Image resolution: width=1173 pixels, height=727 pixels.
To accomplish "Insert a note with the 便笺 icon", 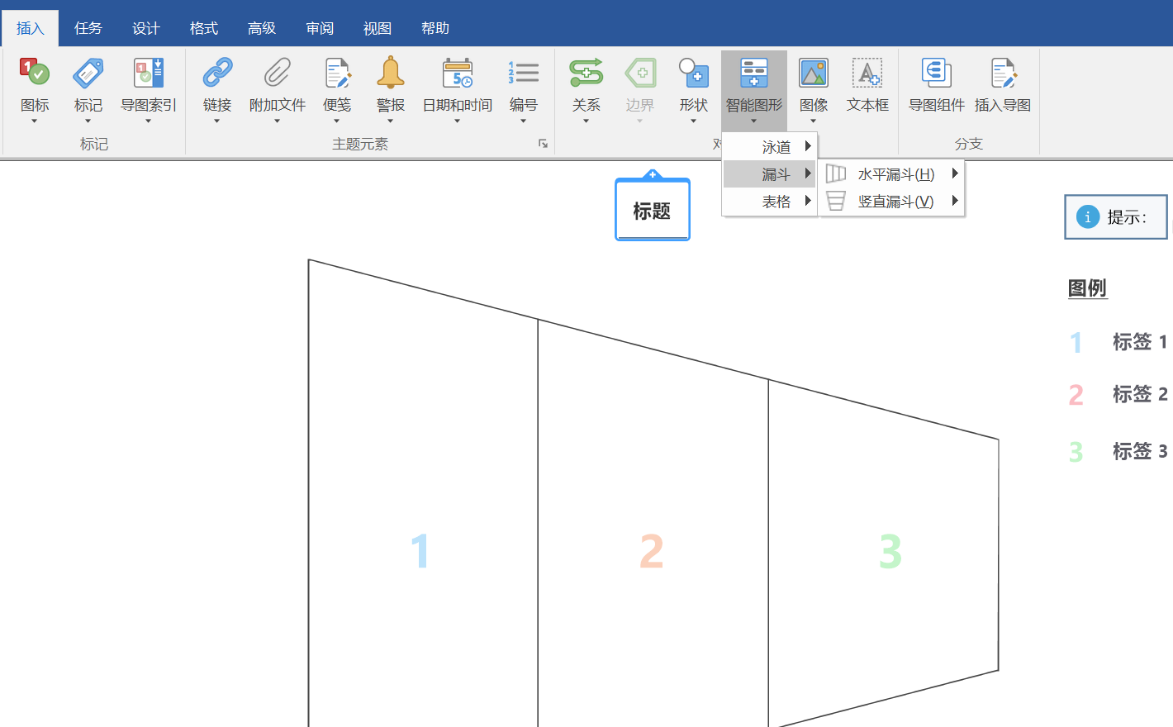I will click(337, 83).
